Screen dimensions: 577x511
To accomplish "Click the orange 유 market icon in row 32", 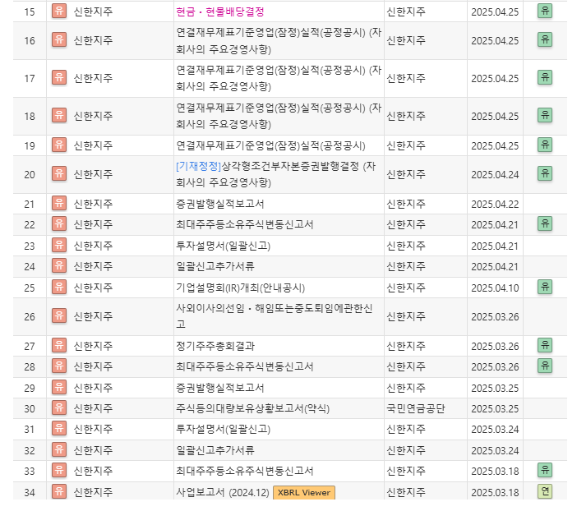I will [x=59, y=449].
